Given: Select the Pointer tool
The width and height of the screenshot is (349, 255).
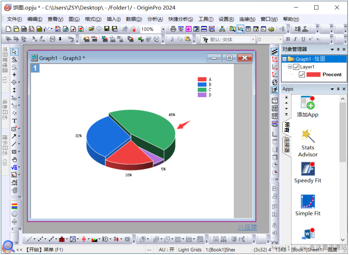Looking at the screenshot, I should (x=14, y=51).
